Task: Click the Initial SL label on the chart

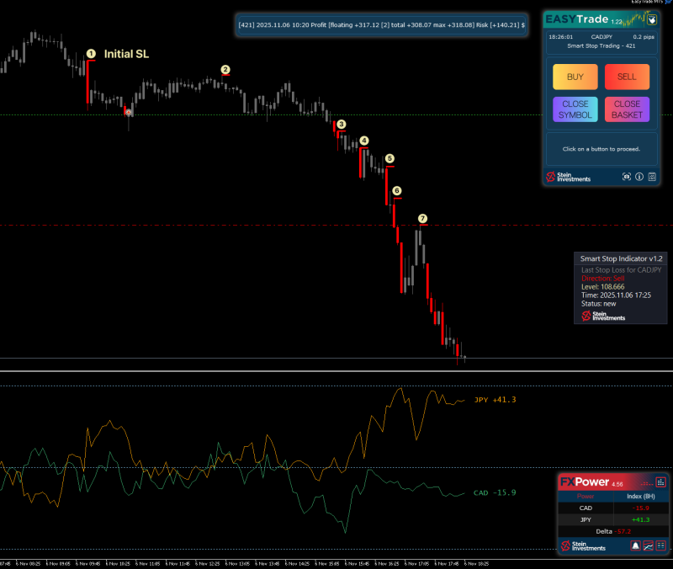Action: [126, 53]
